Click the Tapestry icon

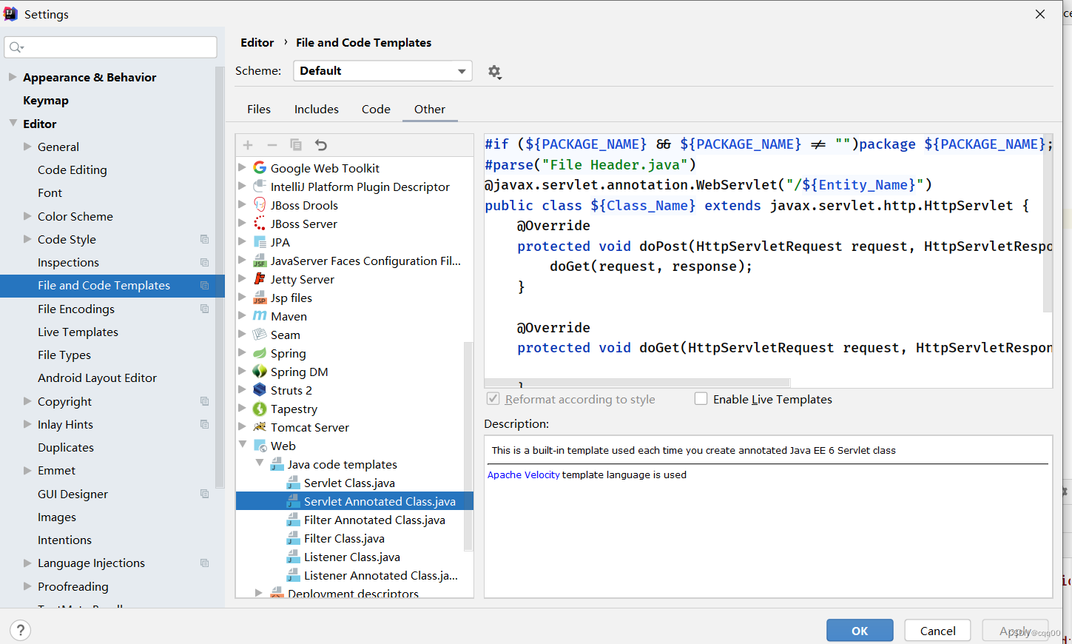click(260, 409)
